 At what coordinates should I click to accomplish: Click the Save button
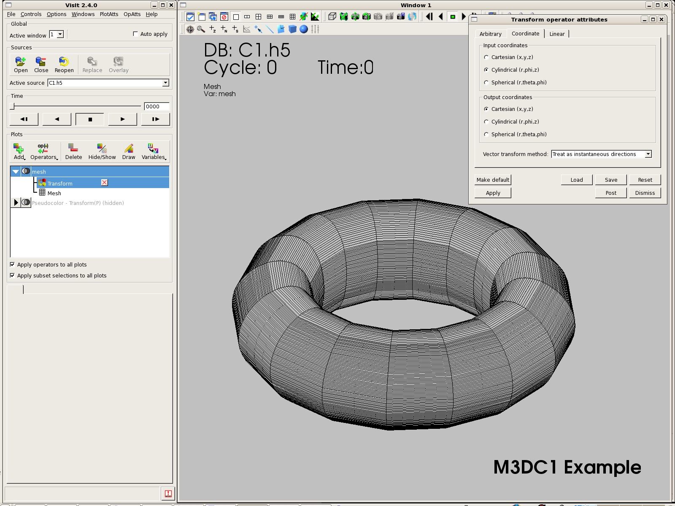click(611, 180)
